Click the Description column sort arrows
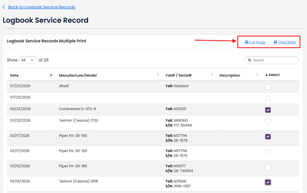This screenshot has width=307, height=193. 257,74
